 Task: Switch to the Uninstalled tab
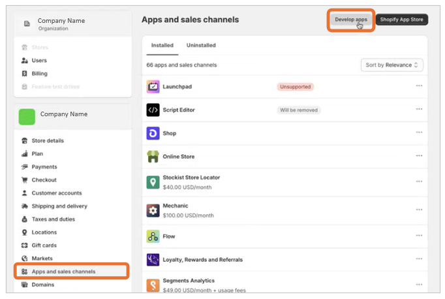pos(201,45)
